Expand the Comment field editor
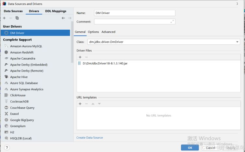 172,22
